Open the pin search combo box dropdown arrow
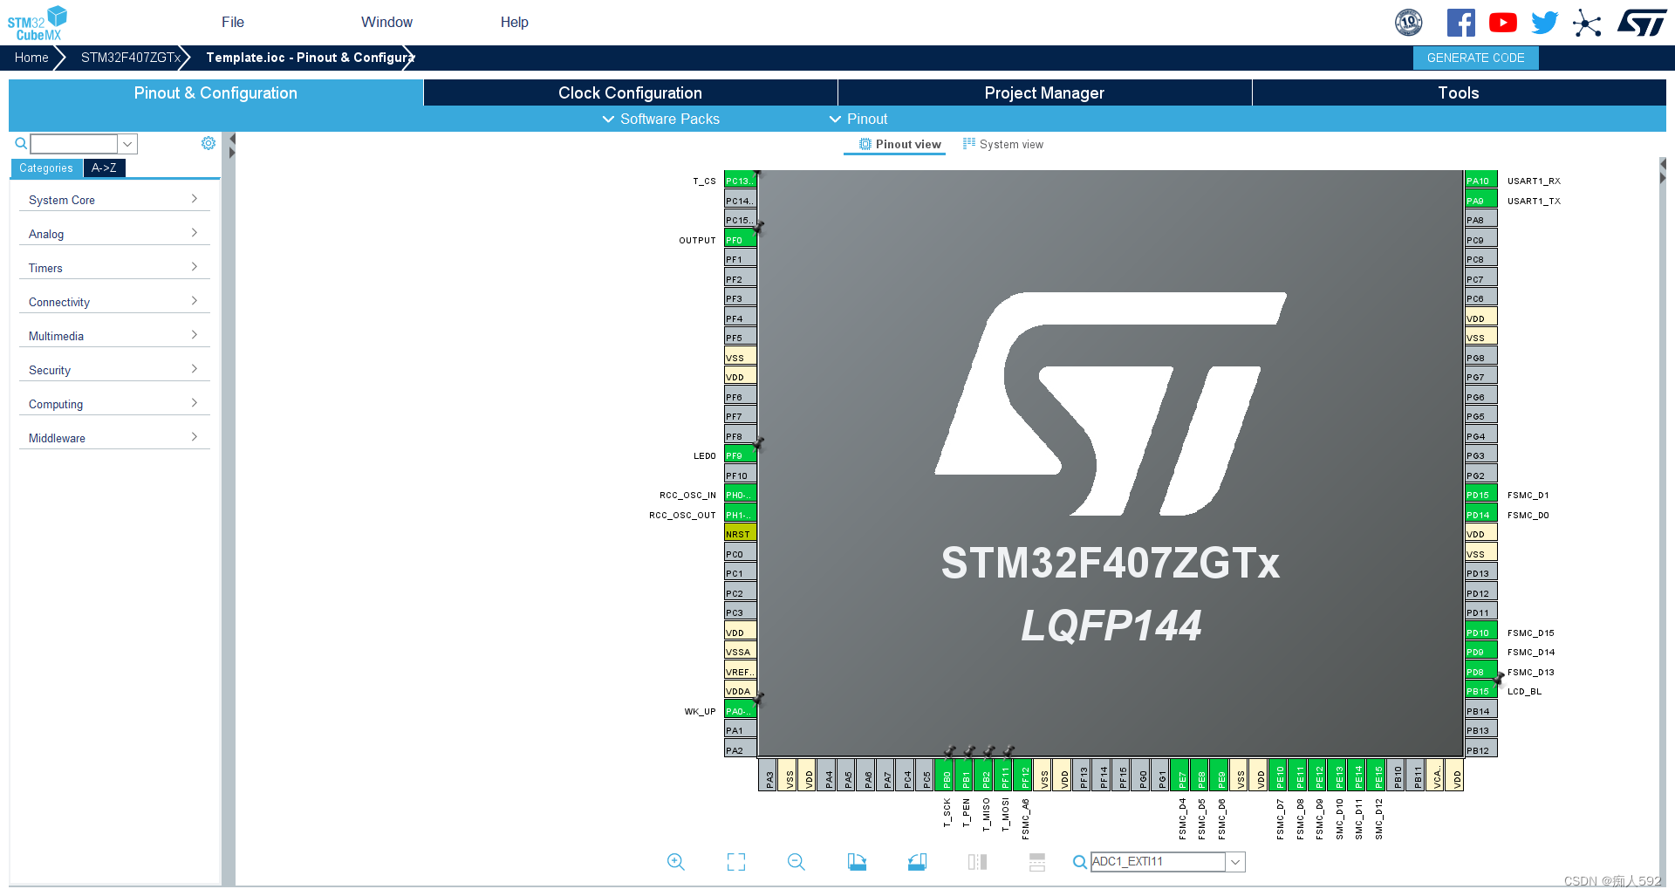This screenshot has height=896, width=1675. coord(1235,862)
